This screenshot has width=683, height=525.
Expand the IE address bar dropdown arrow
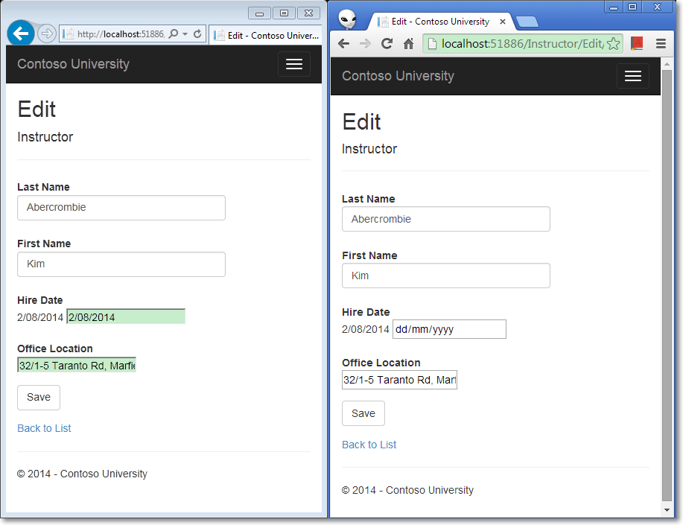pyautogui.click(x=185, y=34)
